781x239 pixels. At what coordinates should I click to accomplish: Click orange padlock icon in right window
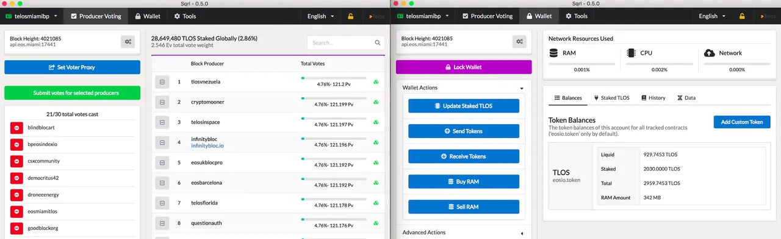pyautogui.click(x=741, y=16)
